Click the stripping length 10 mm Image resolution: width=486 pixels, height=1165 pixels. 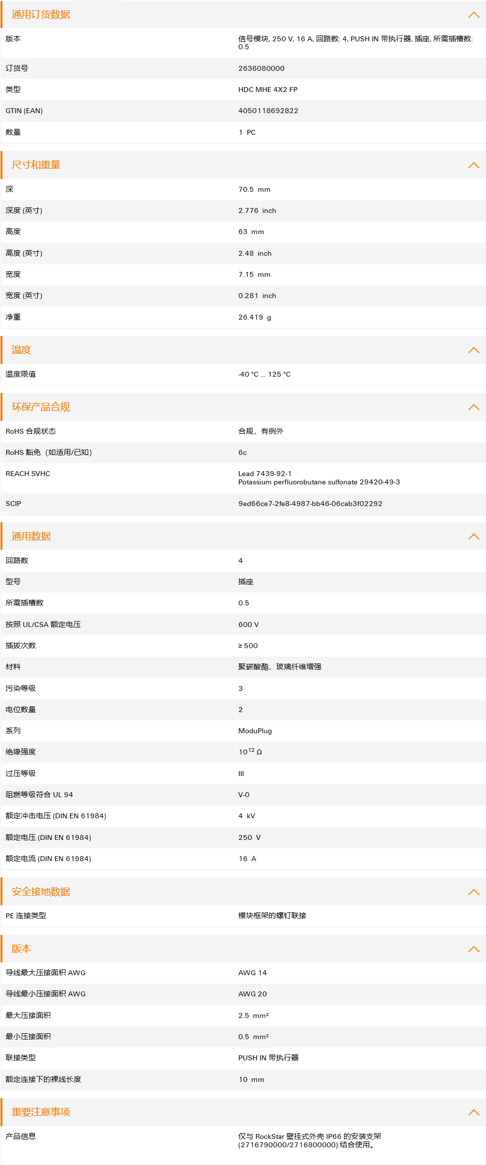(x=251, y=1079)
